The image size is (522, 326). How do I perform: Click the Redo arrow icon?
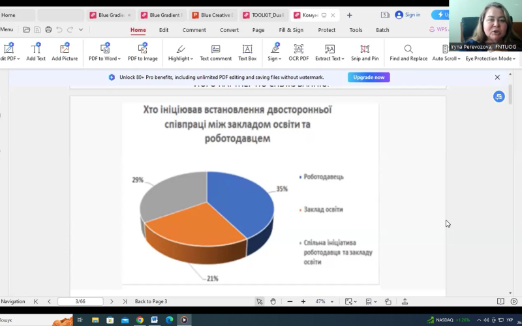(70, 29)
